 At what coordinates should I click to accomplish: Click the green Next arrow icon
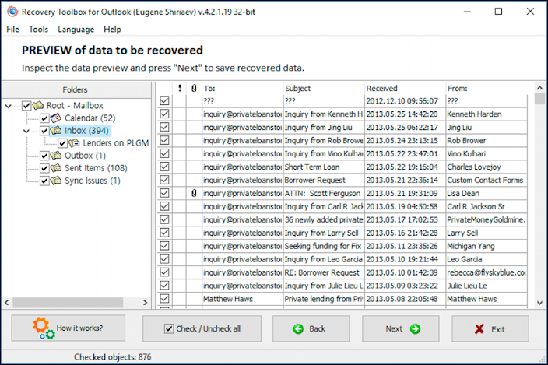point(415,329)
